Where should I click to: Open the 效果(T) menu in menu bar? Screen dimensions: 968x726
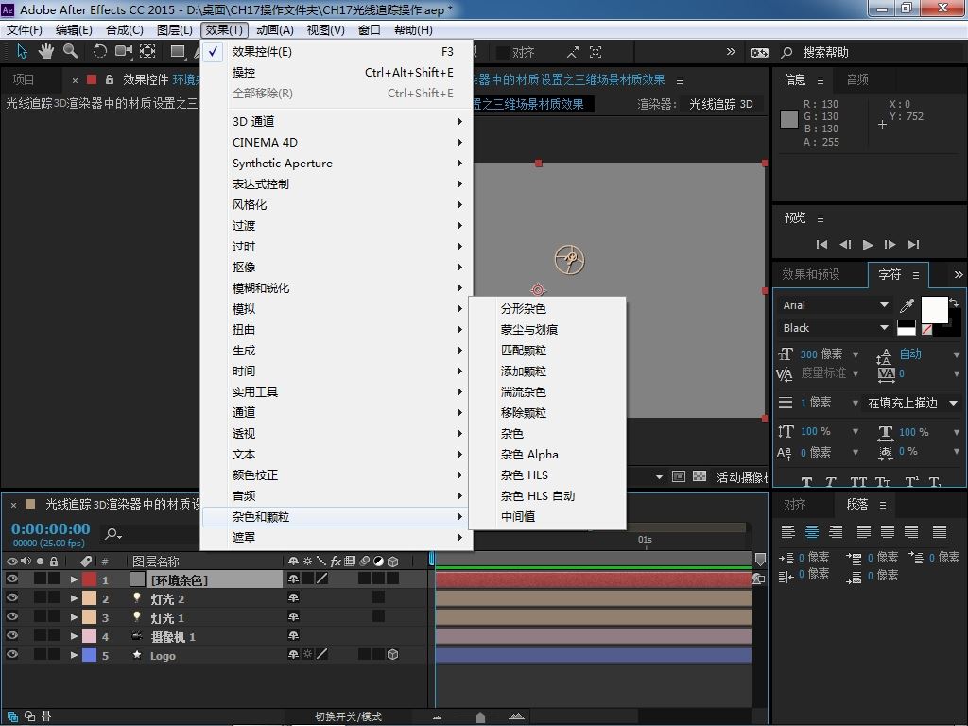click(x=224, y=29)
